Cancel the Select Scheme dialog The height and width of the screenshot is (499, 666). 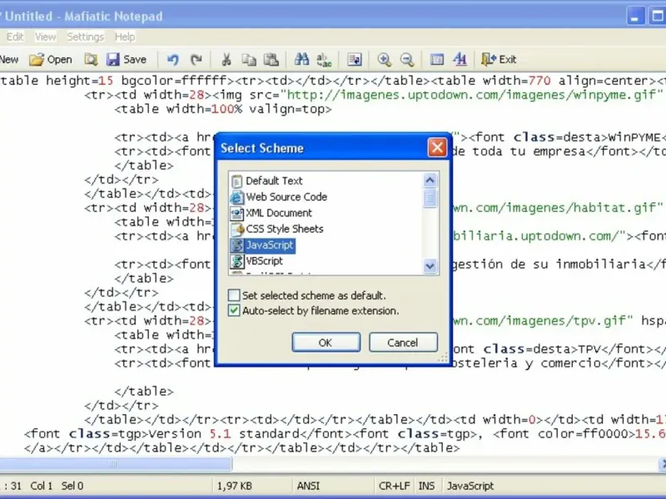click(x=403, y=343)
